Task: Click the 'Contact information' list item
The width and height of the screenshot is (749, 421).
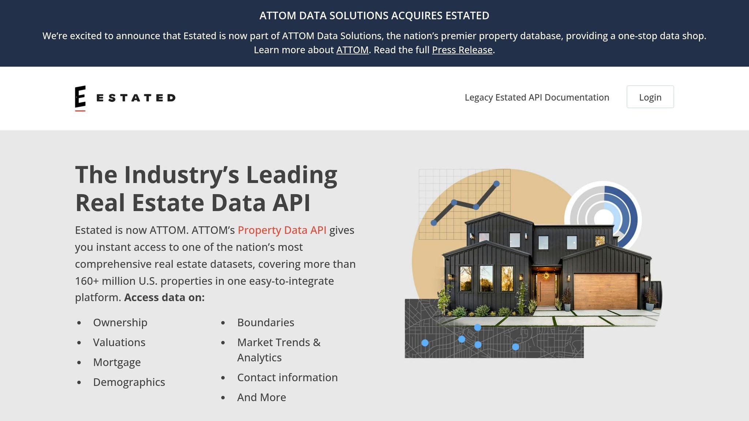Action: [287, 378]
